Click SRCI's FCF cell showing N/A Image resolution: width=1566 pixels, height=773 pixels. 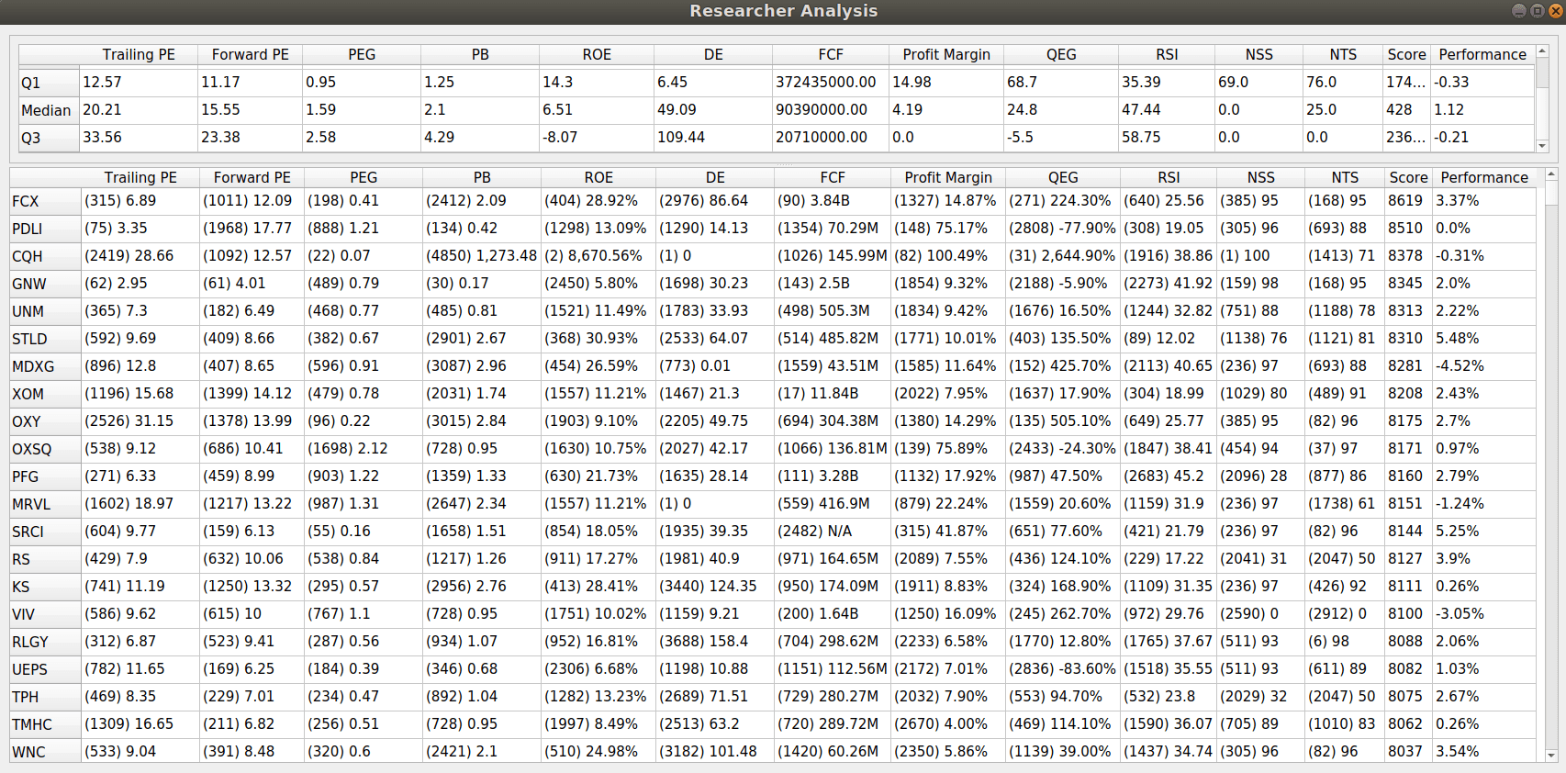pyautogui.click(x=833, y=532)
